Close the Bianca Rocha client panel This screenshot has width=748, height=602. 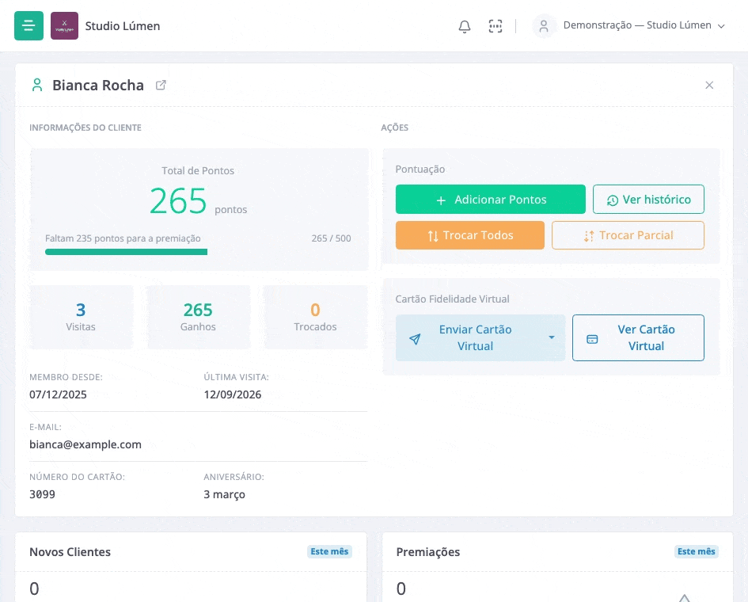pos(709,85)
